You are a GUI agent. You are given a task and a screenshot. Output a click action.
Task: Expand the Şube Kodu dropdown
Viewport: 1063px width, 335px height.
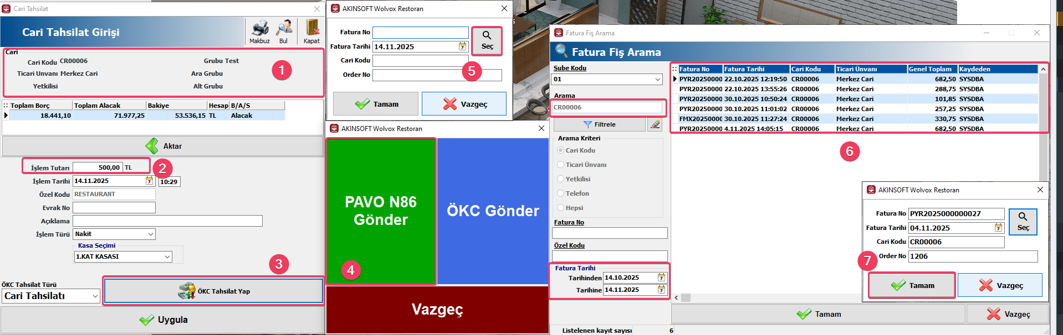(x=658, y=79)
